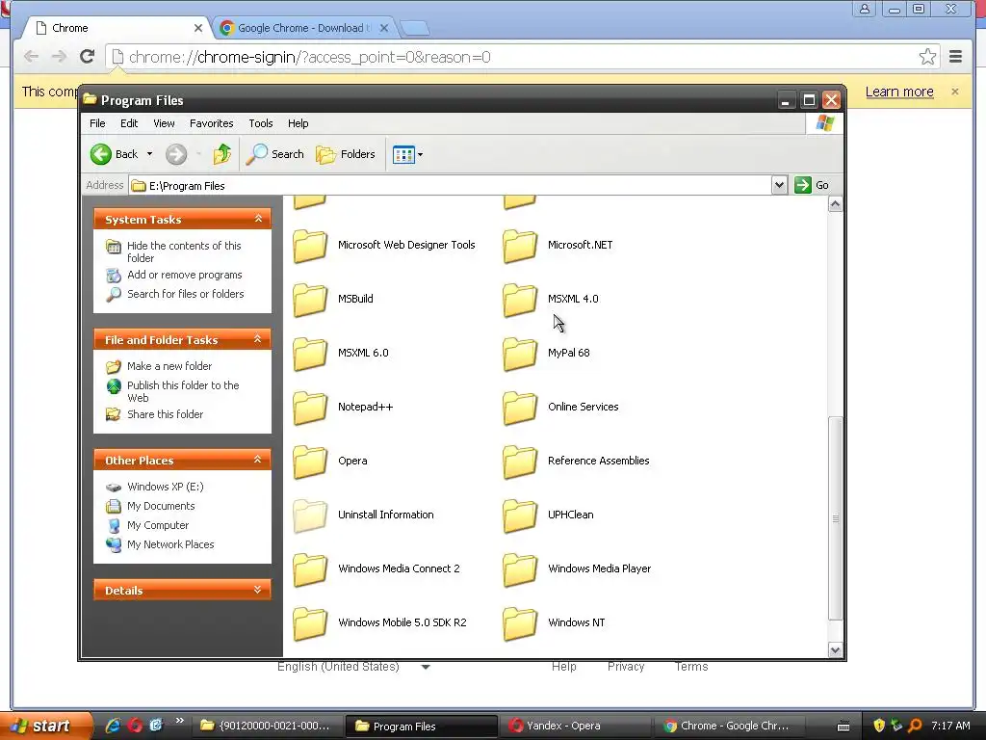986x740 pixels.
Task: Select the Uninstall Information folder icon
Action: click(310, 515)
